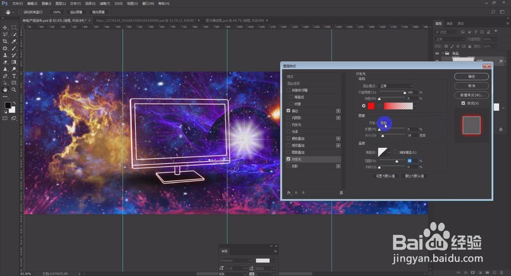This screenshot has width=511, height=276.
Task: Select the Eraser tool
Action: point(5,62)
